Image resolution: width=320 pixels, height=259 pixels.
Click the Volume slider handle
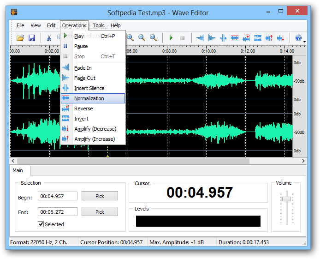click(286, 199)
